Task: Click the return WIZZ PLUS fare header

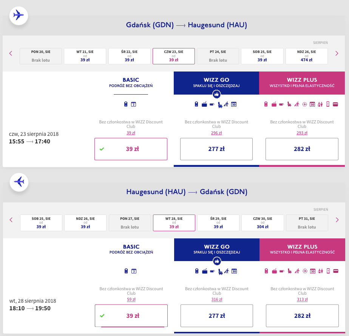Action: (x=302, y=250)
